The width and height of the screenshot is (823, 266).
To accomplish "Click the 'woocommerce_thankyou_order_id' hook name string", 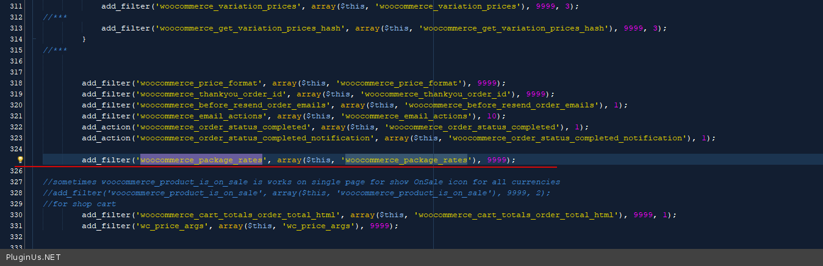I will pyautogui.click(x=211, y=94).
